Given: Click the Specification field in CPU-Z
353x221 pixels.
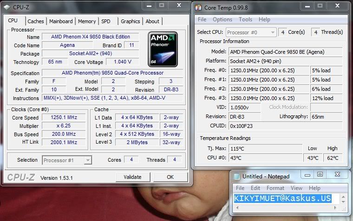Looking at the screenshot, I should pyautogui.click(x=112, y=73).
